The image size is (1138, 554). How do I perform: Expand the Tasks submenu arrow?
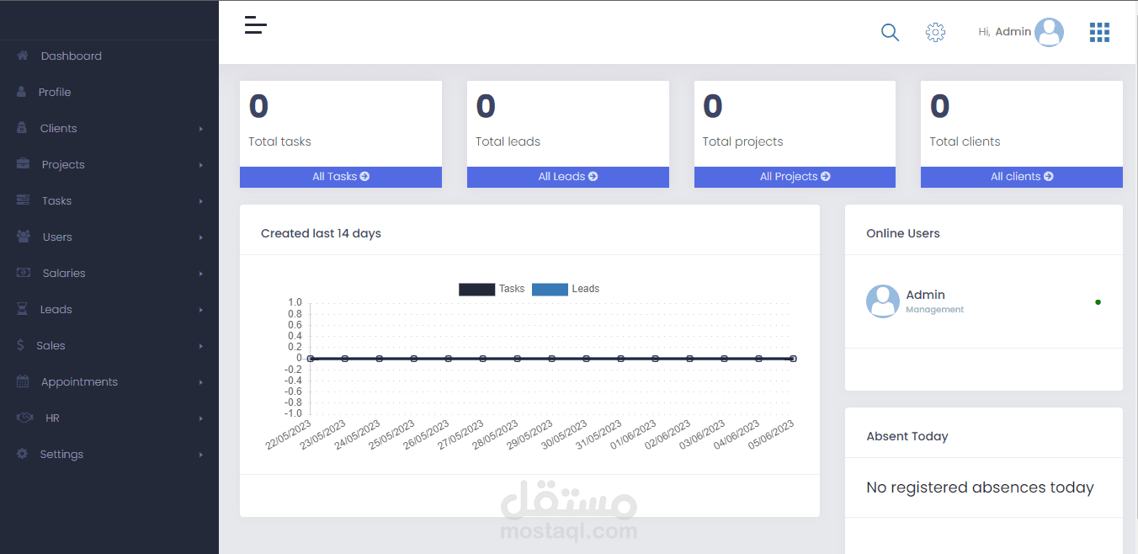click(201, 201)
